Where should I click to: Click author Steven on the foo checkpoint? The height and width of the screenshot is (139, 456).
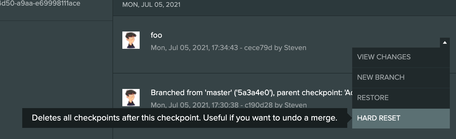click(x=295, y=48)
